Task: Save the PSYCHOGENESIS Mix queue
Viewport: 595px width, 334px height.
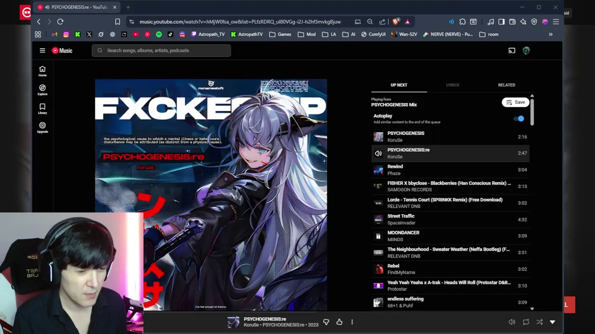Action: pos(516,103)
